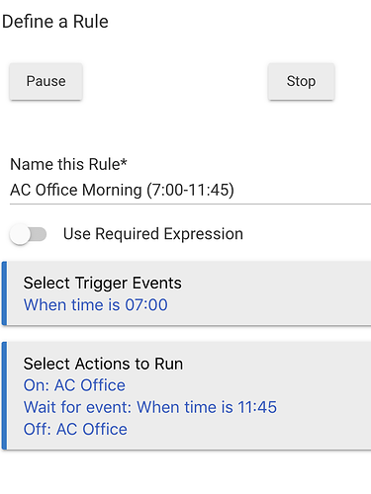371x494 pixels.
Task: Click the Define a Rule page heading
Action: [55, 22]
